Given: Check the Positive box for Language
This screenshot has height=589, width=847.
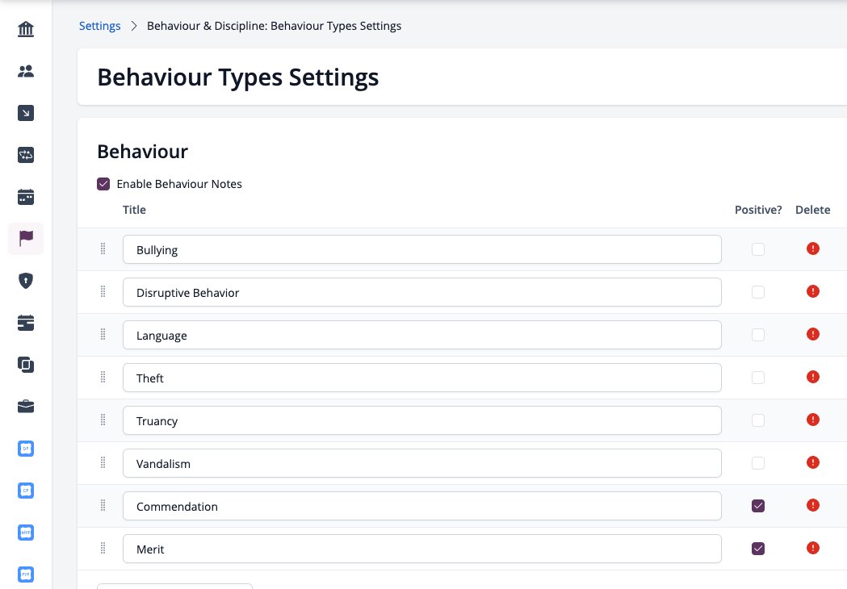Looking at the screenshot, I should tap(758, 335).
